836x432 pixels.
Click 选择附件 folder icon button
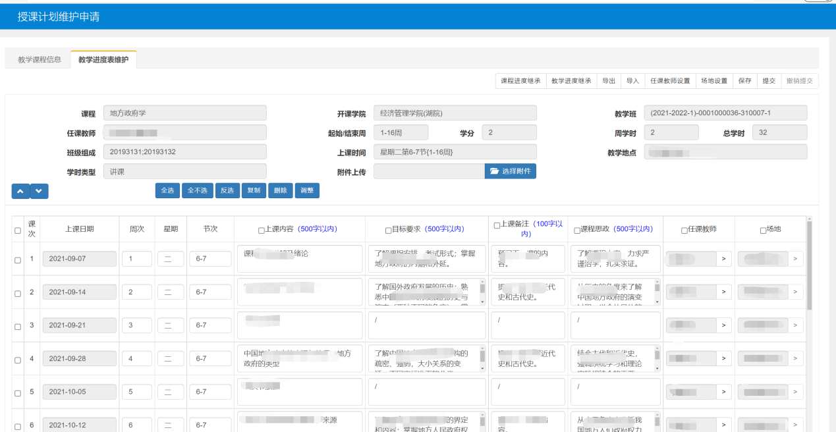click(x=510, y=171)
